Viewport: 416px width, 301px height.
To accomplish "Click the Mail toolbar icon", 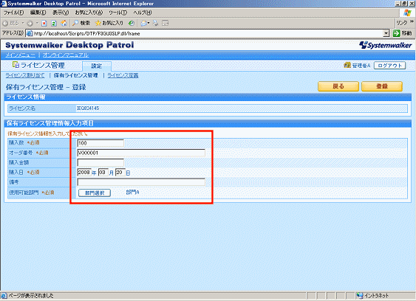I will pyautogui.click(x=144, y=24).
